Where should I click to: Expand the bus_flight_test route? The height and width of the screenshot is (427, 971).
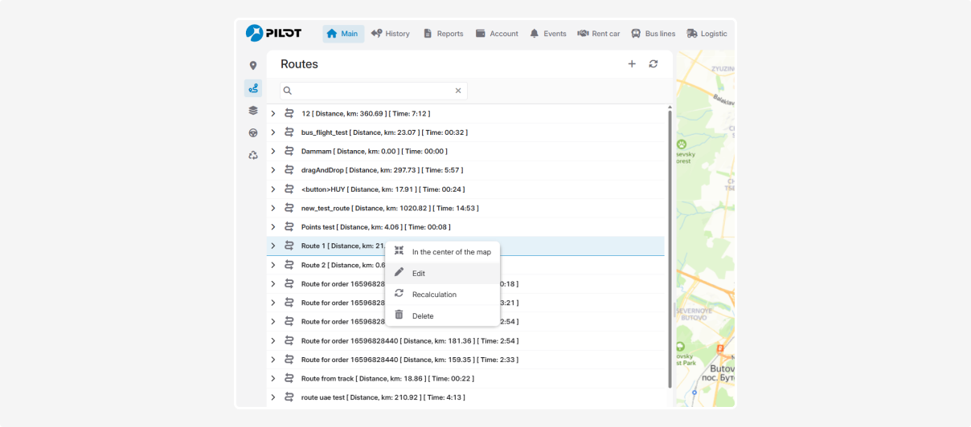point(273,132)
